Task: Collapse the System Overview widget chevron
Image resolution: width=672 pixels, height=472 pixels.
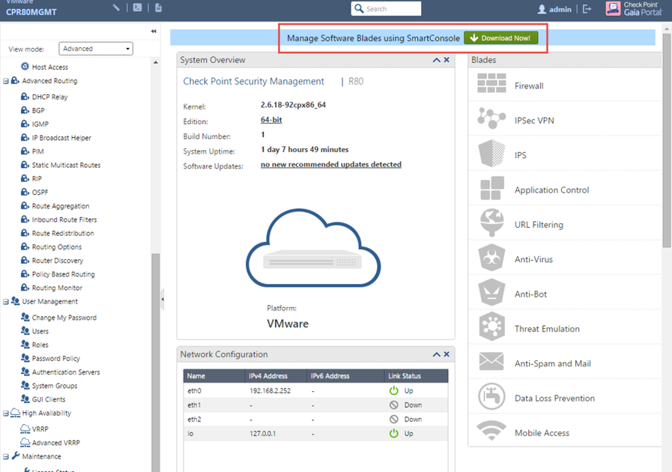Action: (436, 60)
